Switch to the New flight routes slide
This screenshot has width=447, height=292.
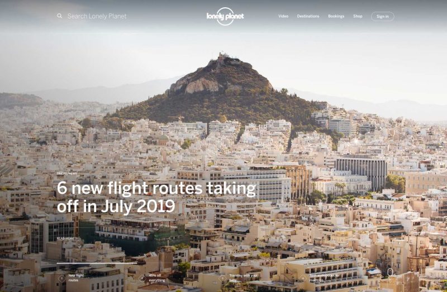[76, 277]
